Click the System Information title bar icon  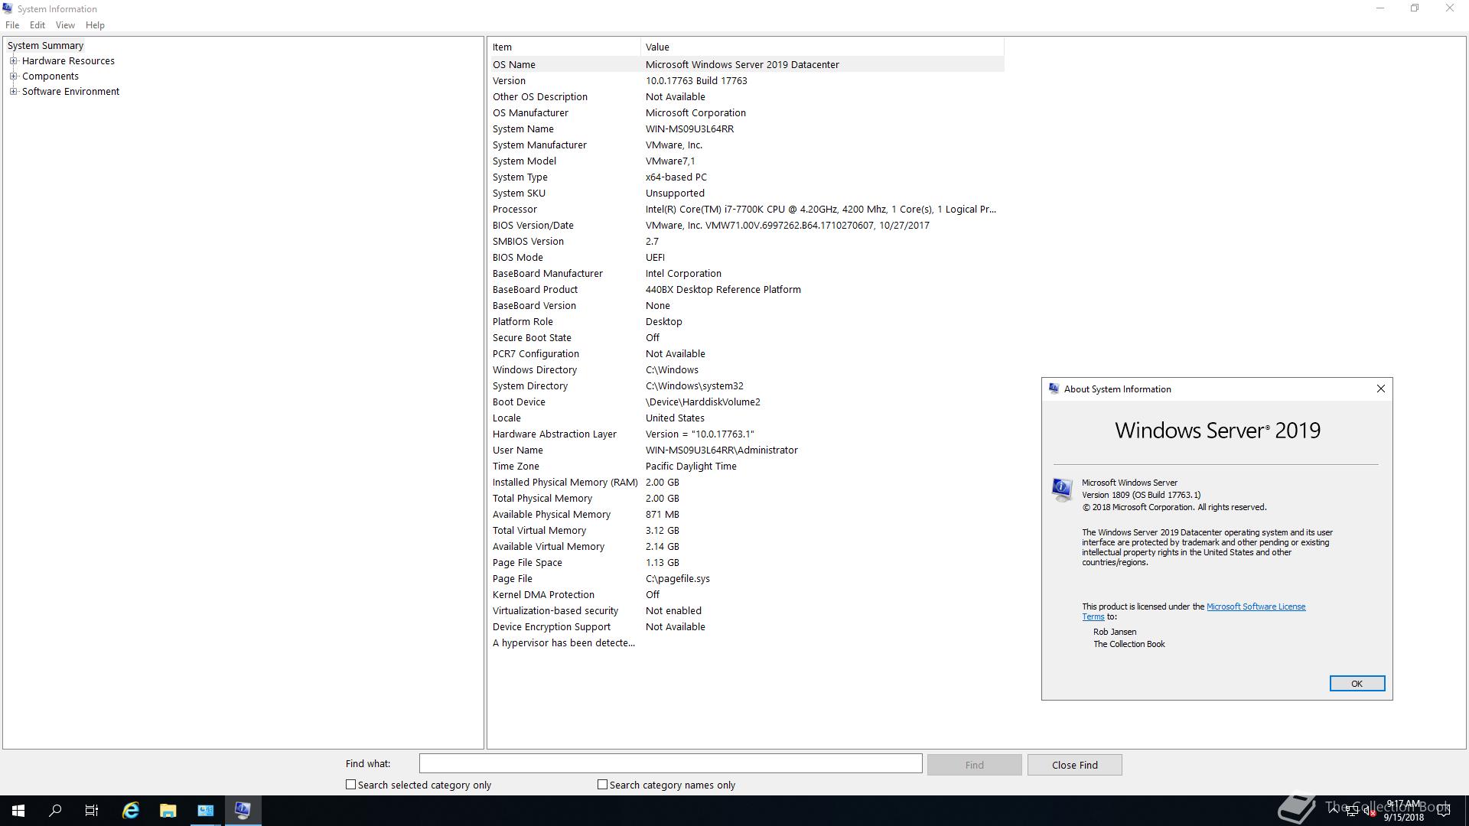(x=8, y=8)
